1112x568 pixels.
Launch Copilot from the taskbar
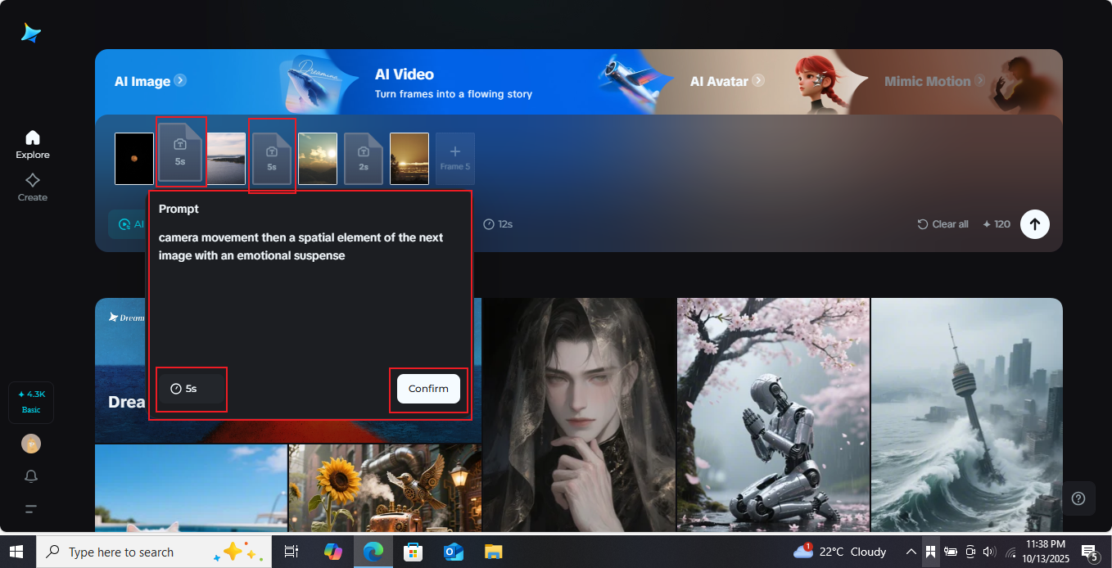332,552
